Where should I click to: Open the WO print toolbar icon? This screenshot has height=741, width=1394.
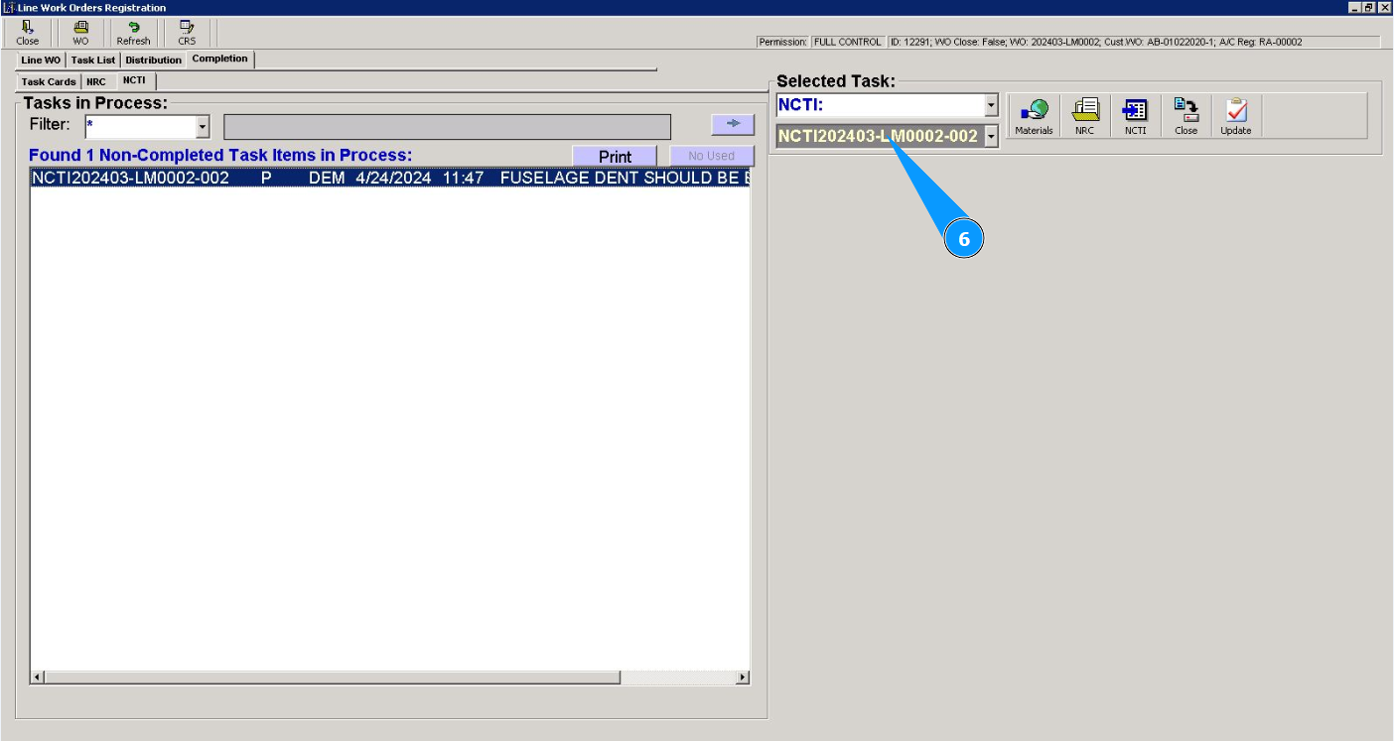(x=80, y=33)
